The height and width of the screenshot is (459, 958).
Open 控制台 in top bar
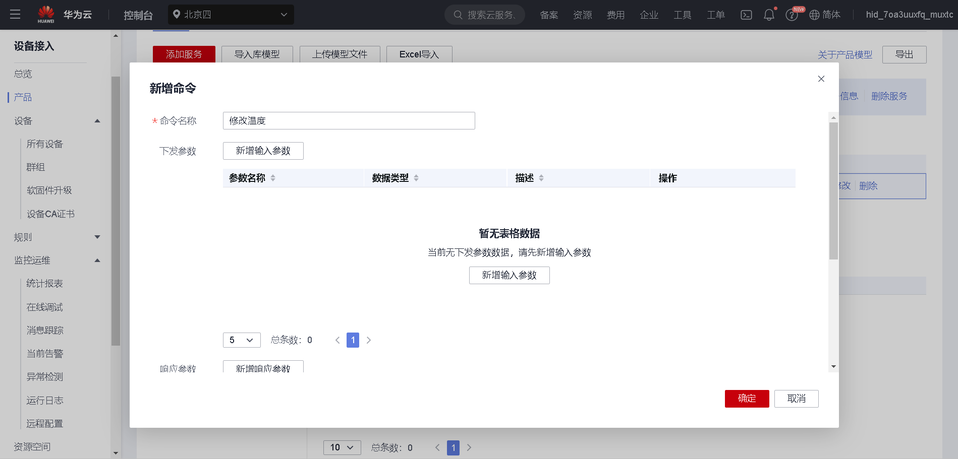point(138,15)
